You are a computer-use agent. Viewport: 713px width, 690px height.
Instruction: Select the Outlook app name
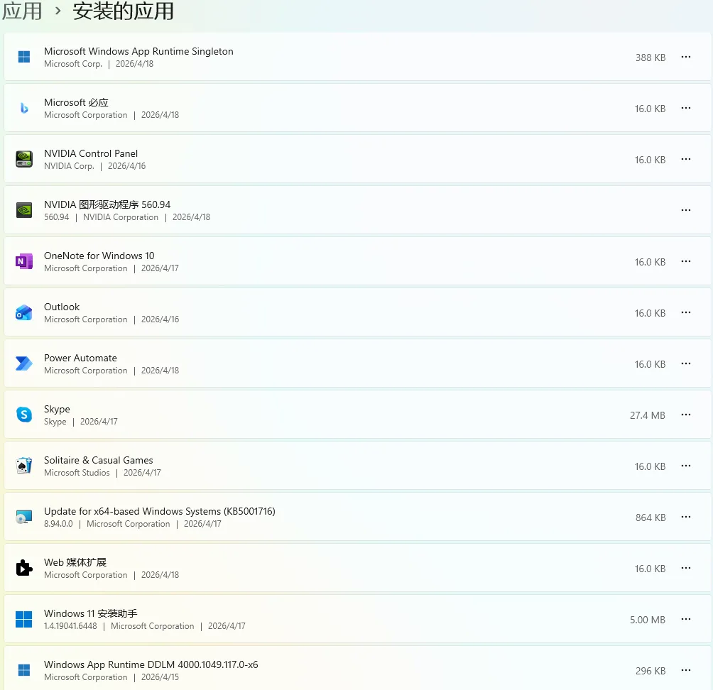coord(62,307)
